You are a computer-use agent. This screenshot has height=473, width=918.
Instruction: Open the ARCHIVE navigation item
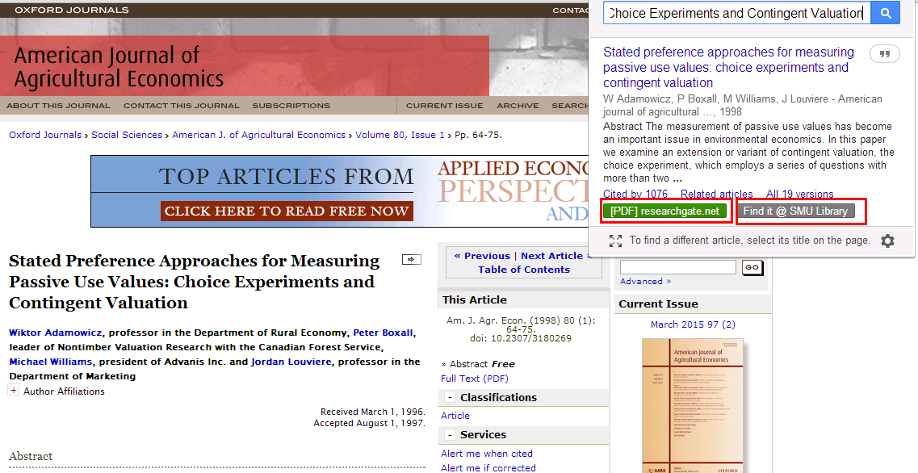tap(518, 106)
